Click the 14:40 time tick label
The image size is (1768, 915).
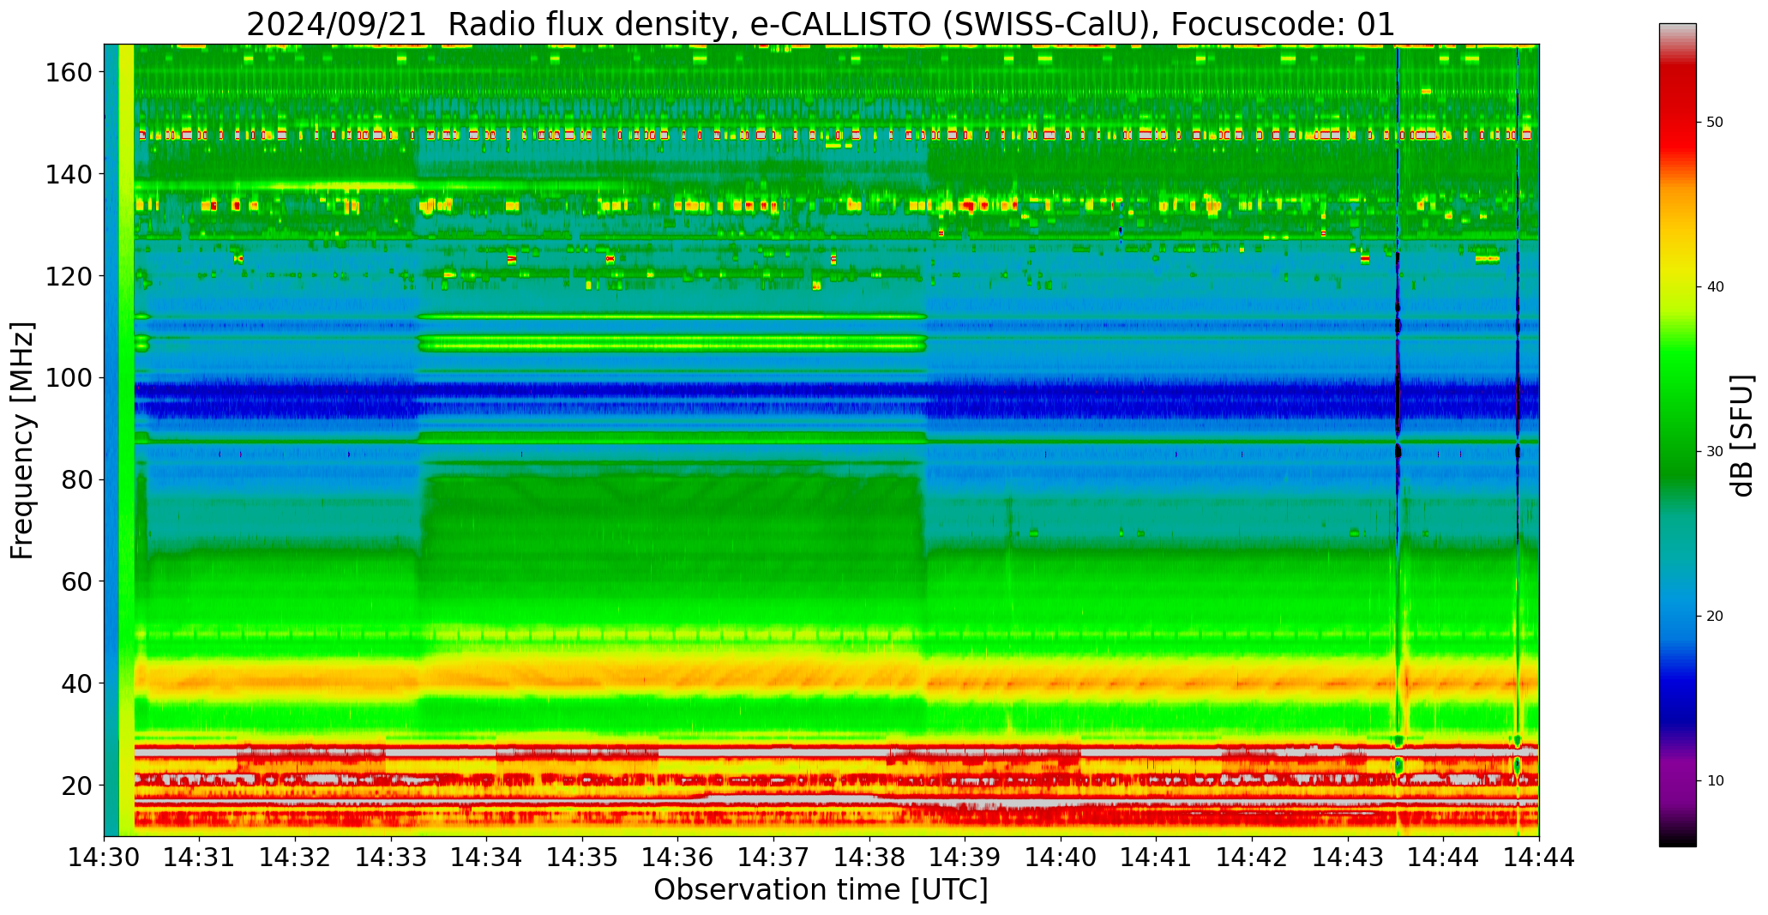tap(1061, 857)
